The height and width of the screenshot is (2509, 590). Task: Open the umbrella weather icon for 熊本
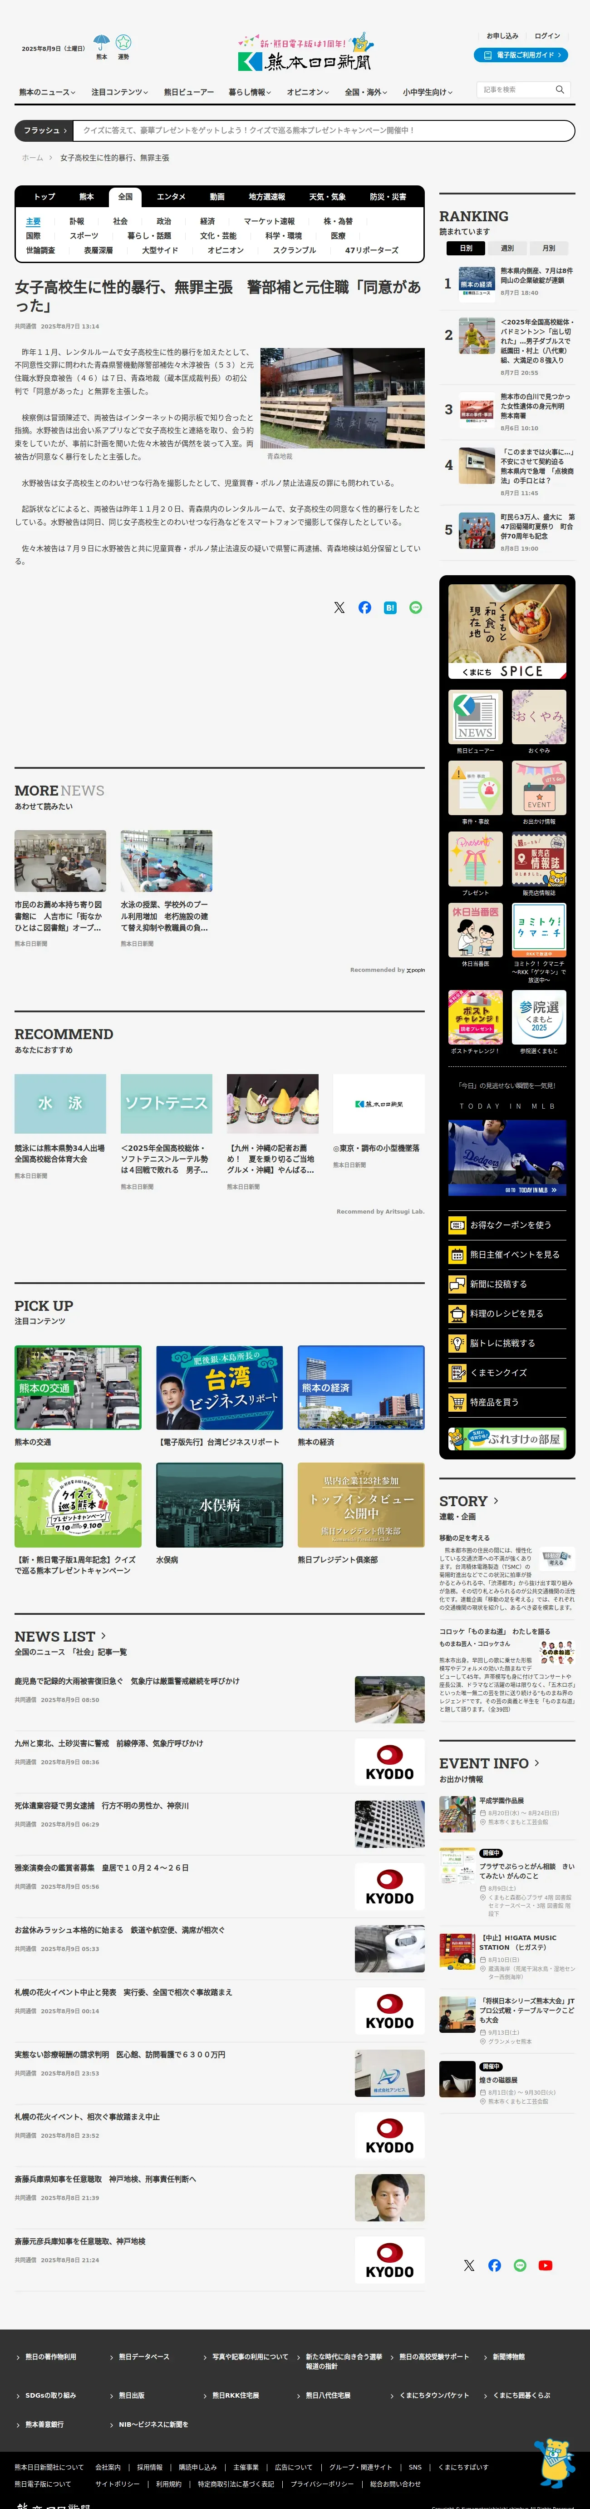[x=102, y=42]
